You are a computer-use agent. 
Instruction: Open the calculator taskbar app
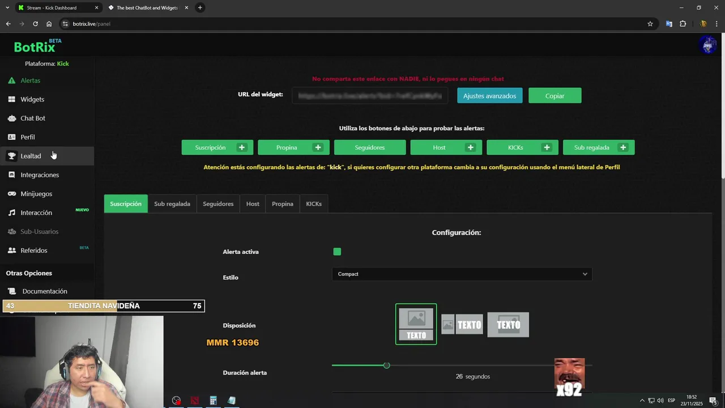(213, 401)
